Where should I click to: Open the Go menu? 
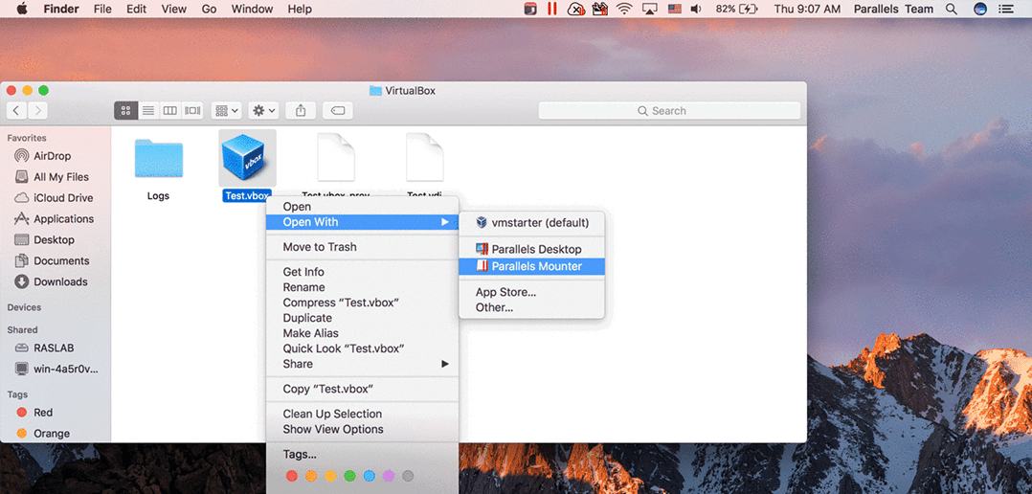pyautogui.click(x=210, y=10)
